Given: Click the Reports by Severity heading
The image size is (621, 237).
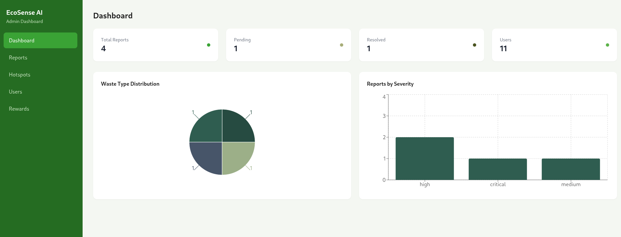Looking at the screenshot, I should (390, 84).
